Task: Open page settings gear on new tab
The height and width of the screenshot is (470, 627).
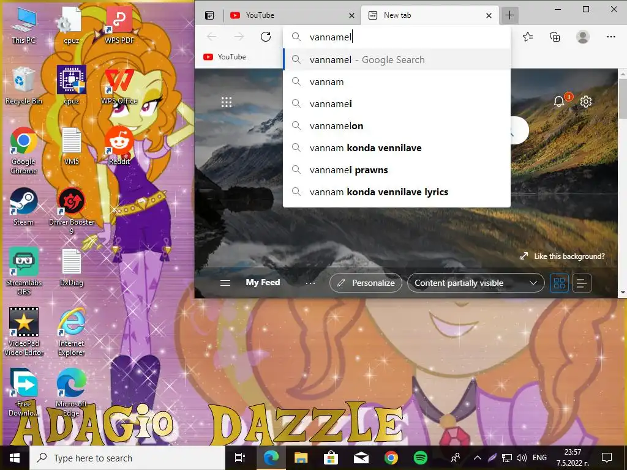Action: (586, 102)
